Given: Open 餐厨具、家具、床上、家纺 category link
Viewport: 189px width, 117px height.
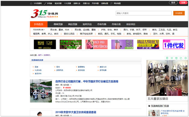Looking at the screenshot, I should click(x=46, y=34).
